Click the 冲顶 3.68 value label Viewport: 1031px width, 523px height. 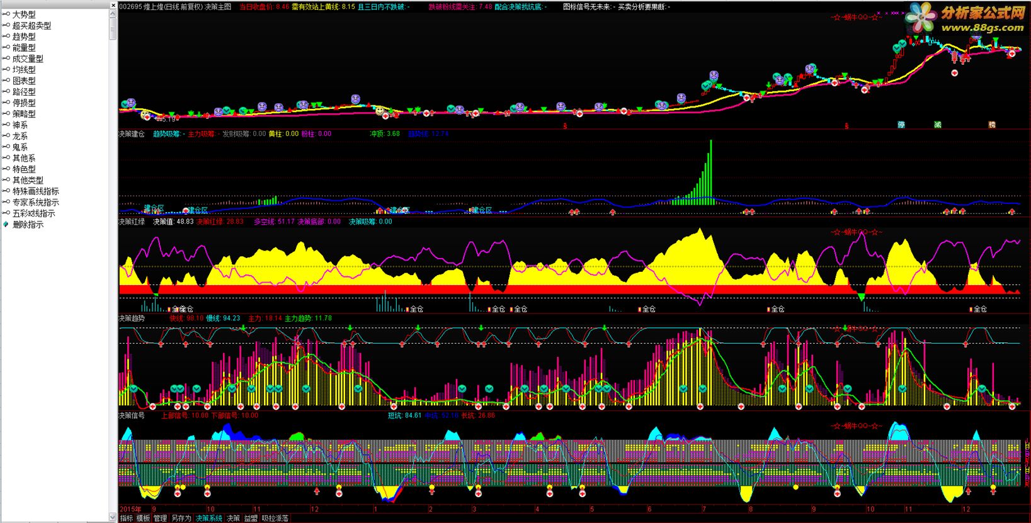pos(385,133)
